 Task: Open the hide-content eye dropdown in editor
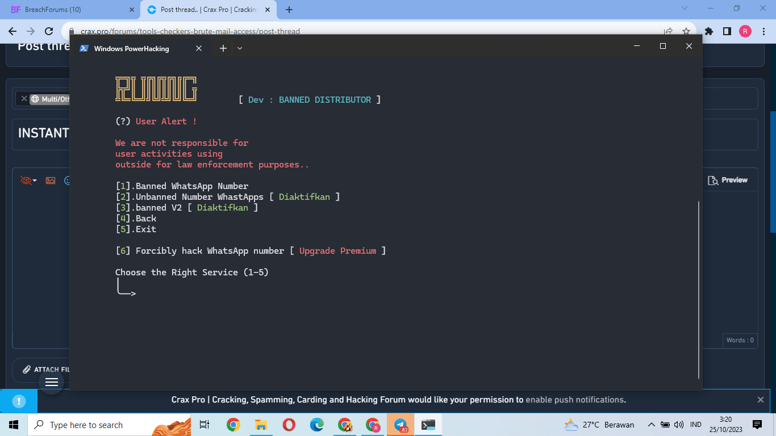click(x=28, y=181)
